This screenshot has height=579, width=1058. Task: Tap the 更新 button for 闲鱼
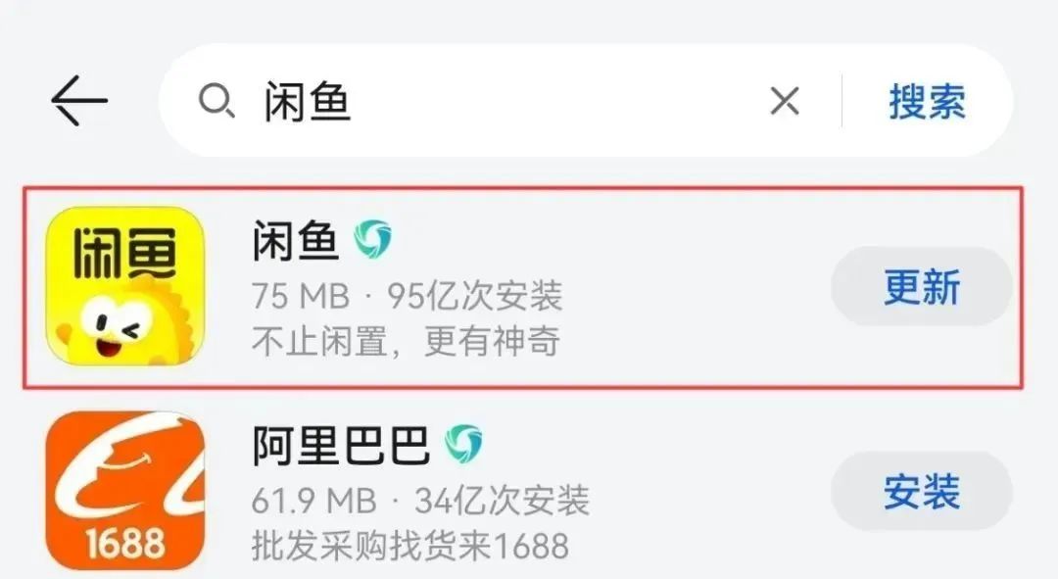click(x=922, y=287)
